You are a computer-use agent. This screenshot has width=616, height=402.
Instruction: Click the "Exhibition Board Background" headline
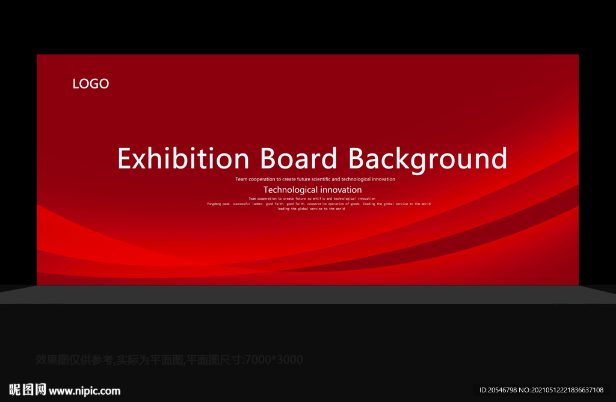pos(312,159)
